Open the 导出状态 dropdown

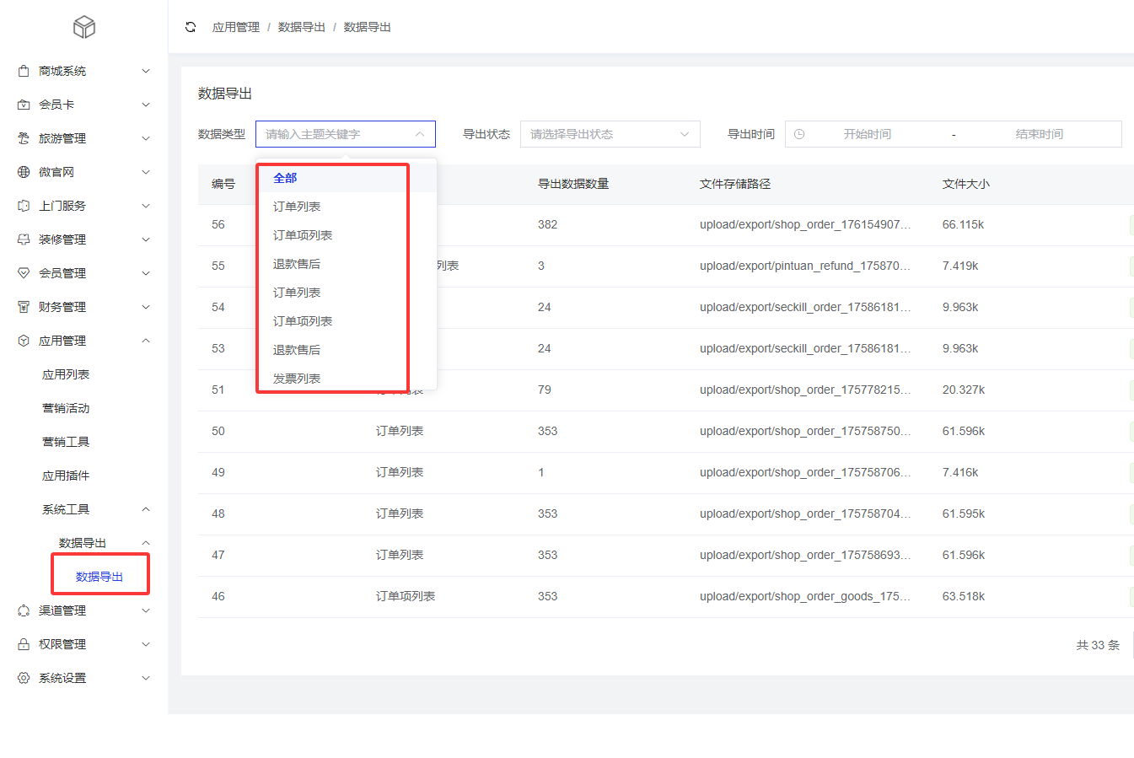610,134
